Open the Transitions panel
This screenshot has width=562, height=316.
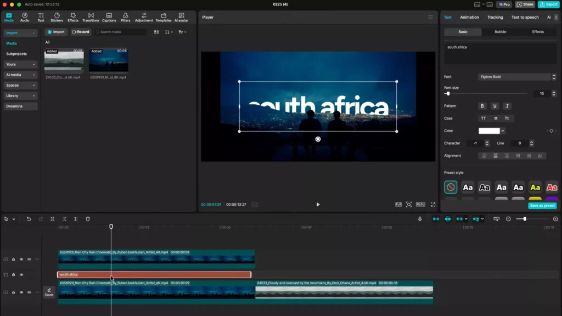pyautogui.click(x=91, y=17)
